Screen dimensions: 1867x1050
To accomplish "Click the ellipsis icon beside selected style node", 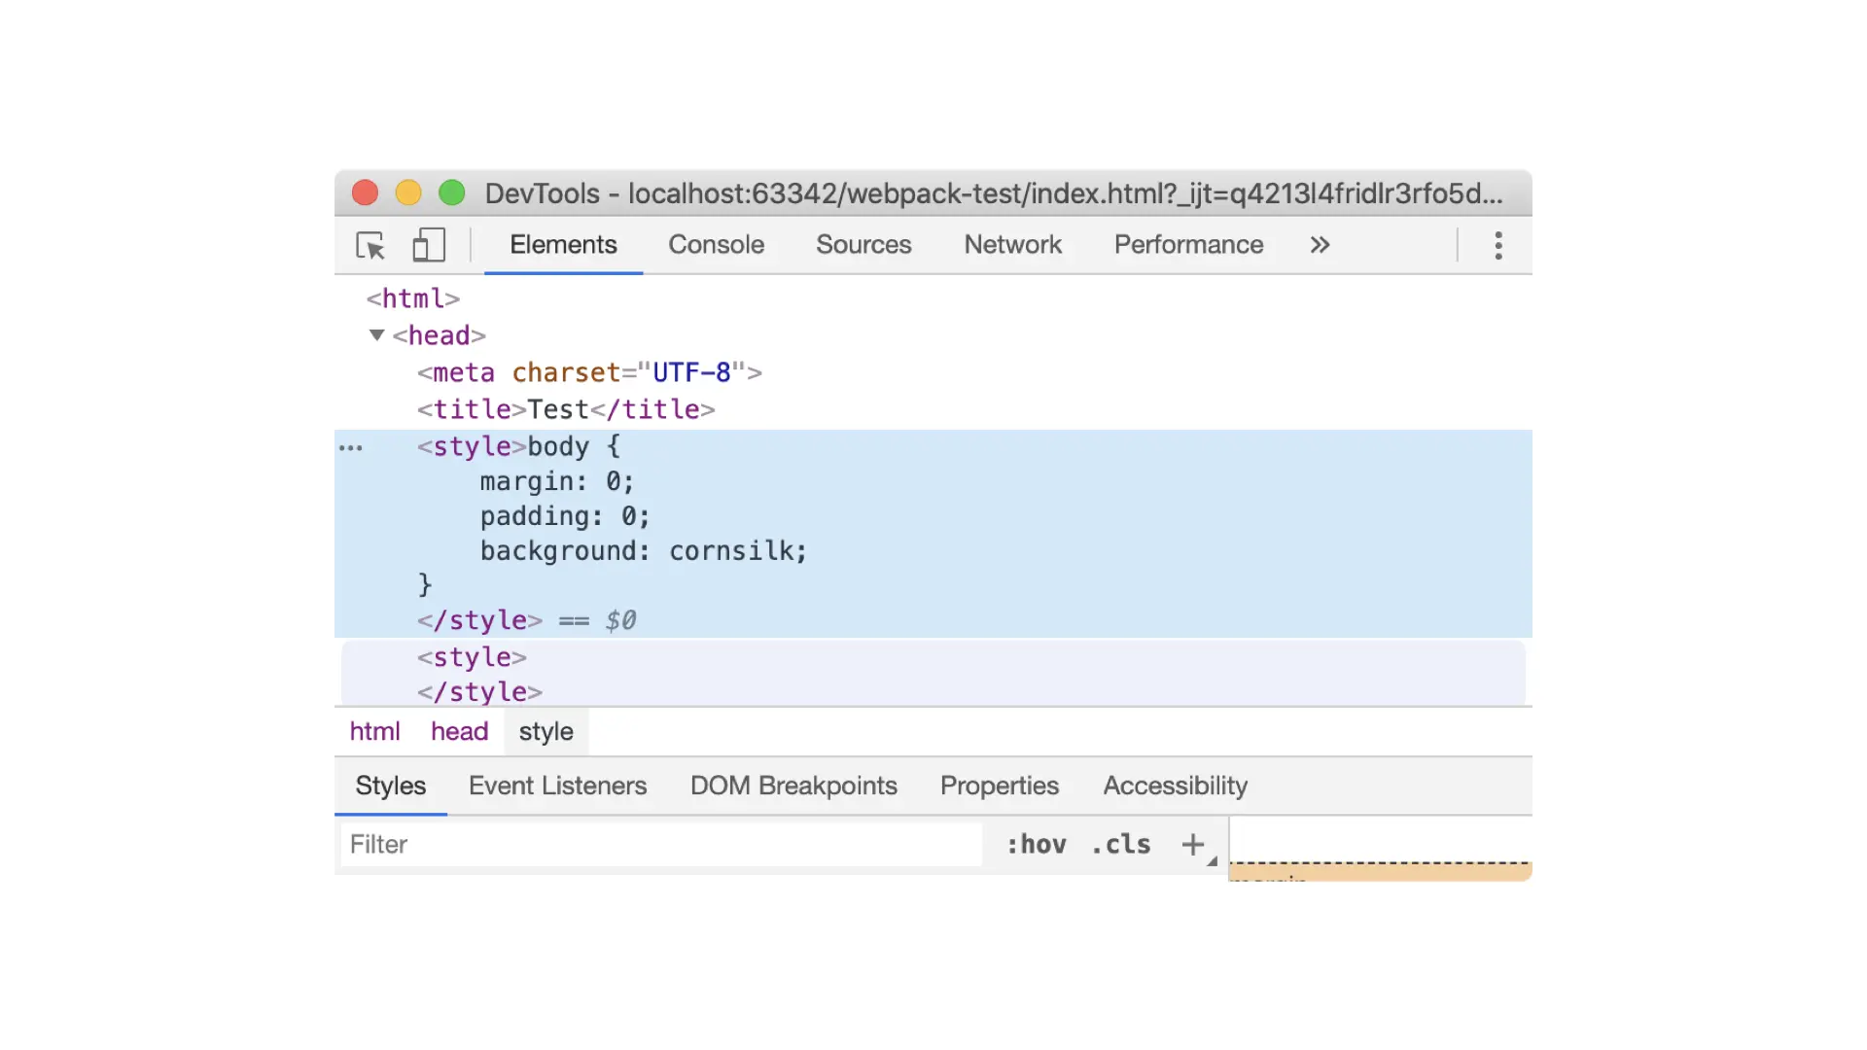I will click(351, 448).
